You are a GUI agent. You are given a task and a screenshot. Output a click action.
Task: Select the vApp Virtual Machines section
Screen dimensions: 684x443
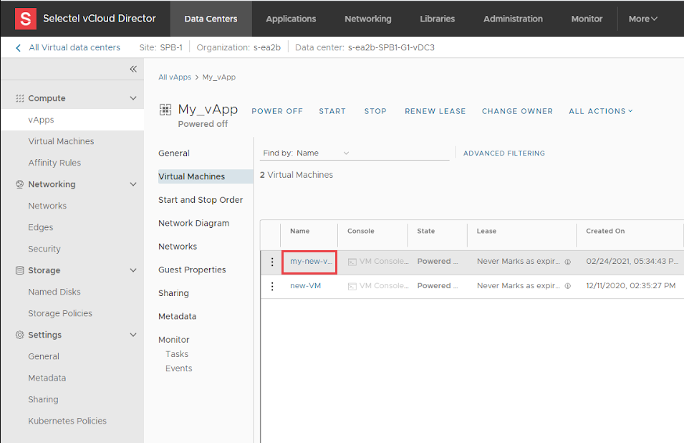coord(206,176)
